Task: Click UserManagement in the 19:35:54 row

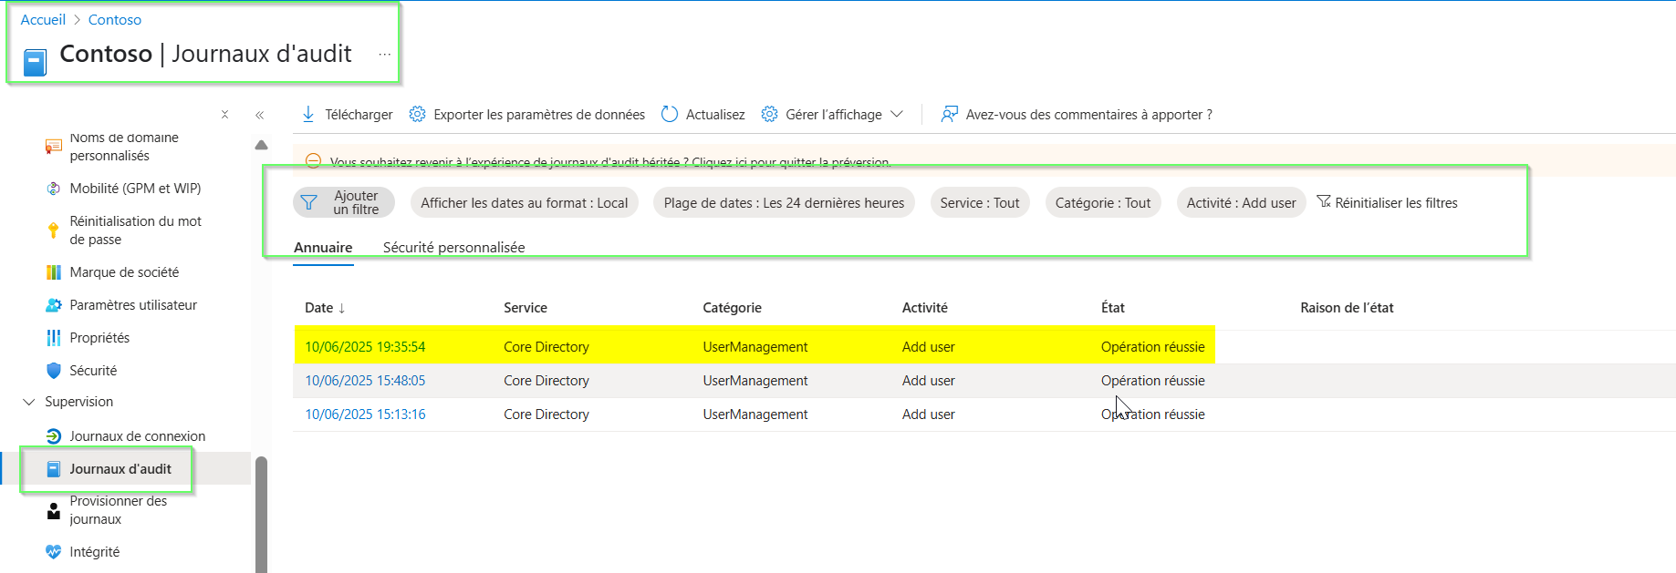Action: coord(755,347)
